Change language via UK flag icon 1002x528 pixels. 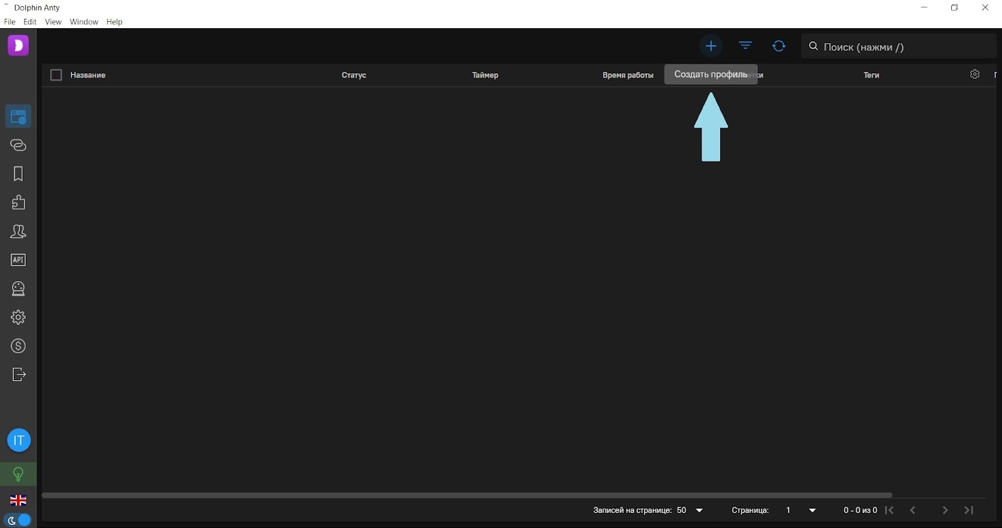tap(18, 500)
